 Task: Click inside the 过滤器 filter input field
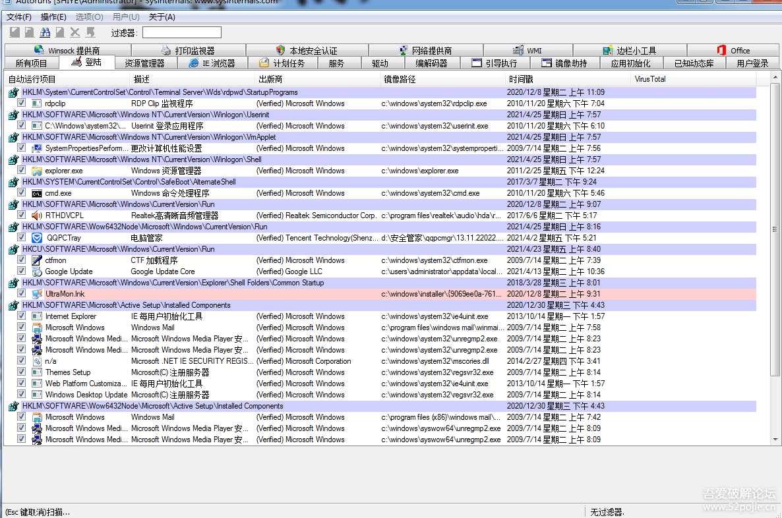[181, 32]
